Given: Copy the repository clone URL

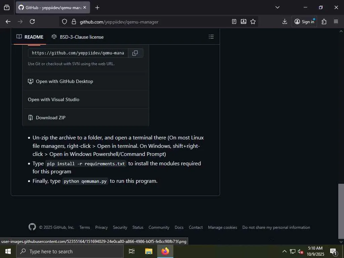Looking at the screenshot, I should point(135,53).
